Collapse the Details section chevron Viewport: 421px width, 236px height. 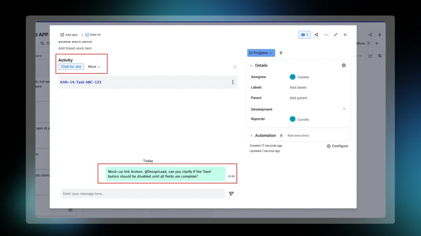click(251, 65)
